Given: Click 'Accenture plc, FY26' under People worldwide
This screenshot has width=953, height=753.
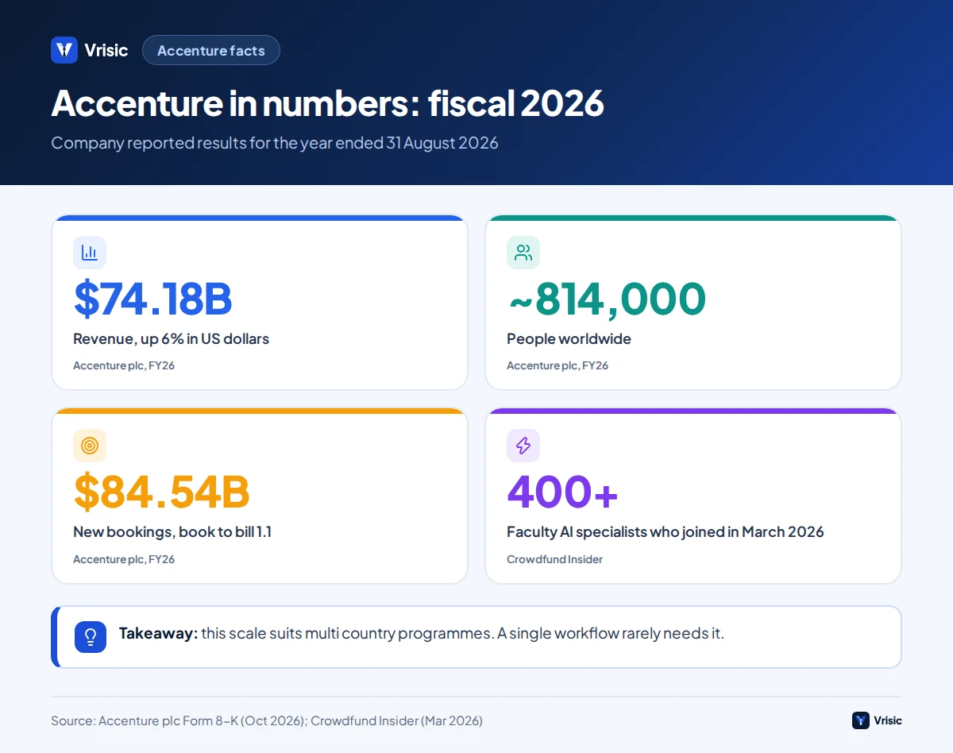Looking at the screenshot, I should tap(558, 365).
